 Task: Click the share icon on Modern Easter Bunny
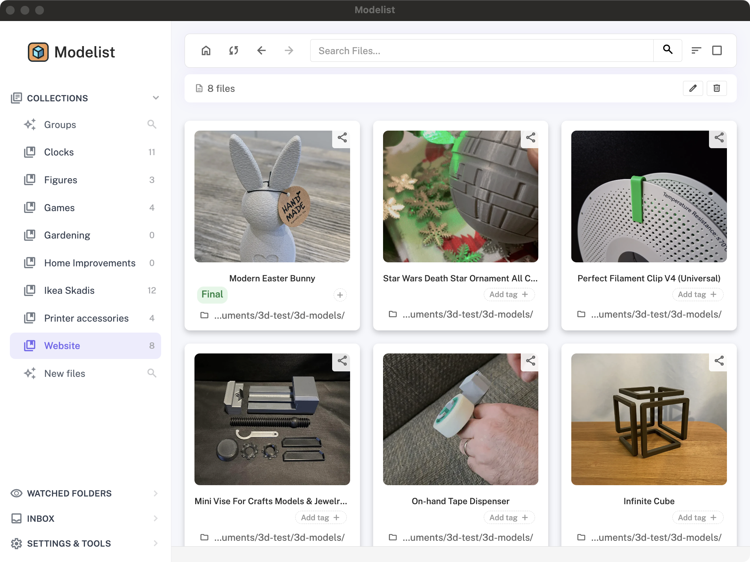pos(342,138)
